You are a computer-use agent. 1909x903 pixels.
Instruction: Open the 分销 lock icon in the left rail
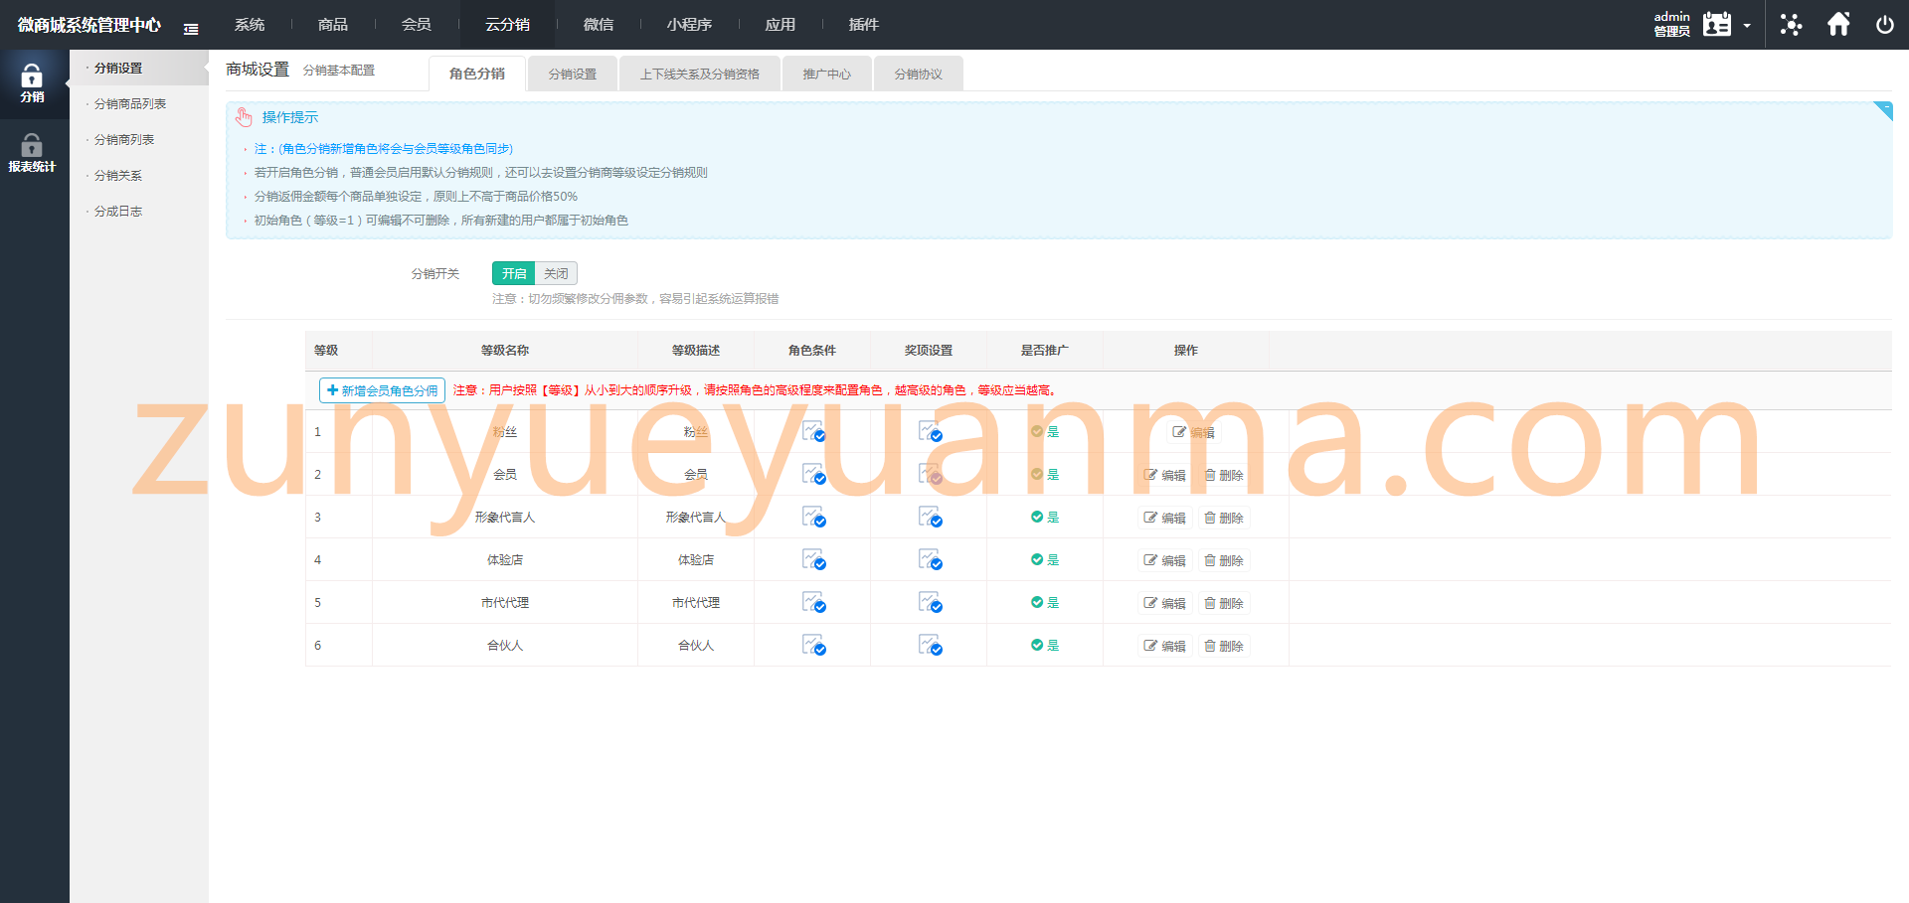(x=32, y=83)
